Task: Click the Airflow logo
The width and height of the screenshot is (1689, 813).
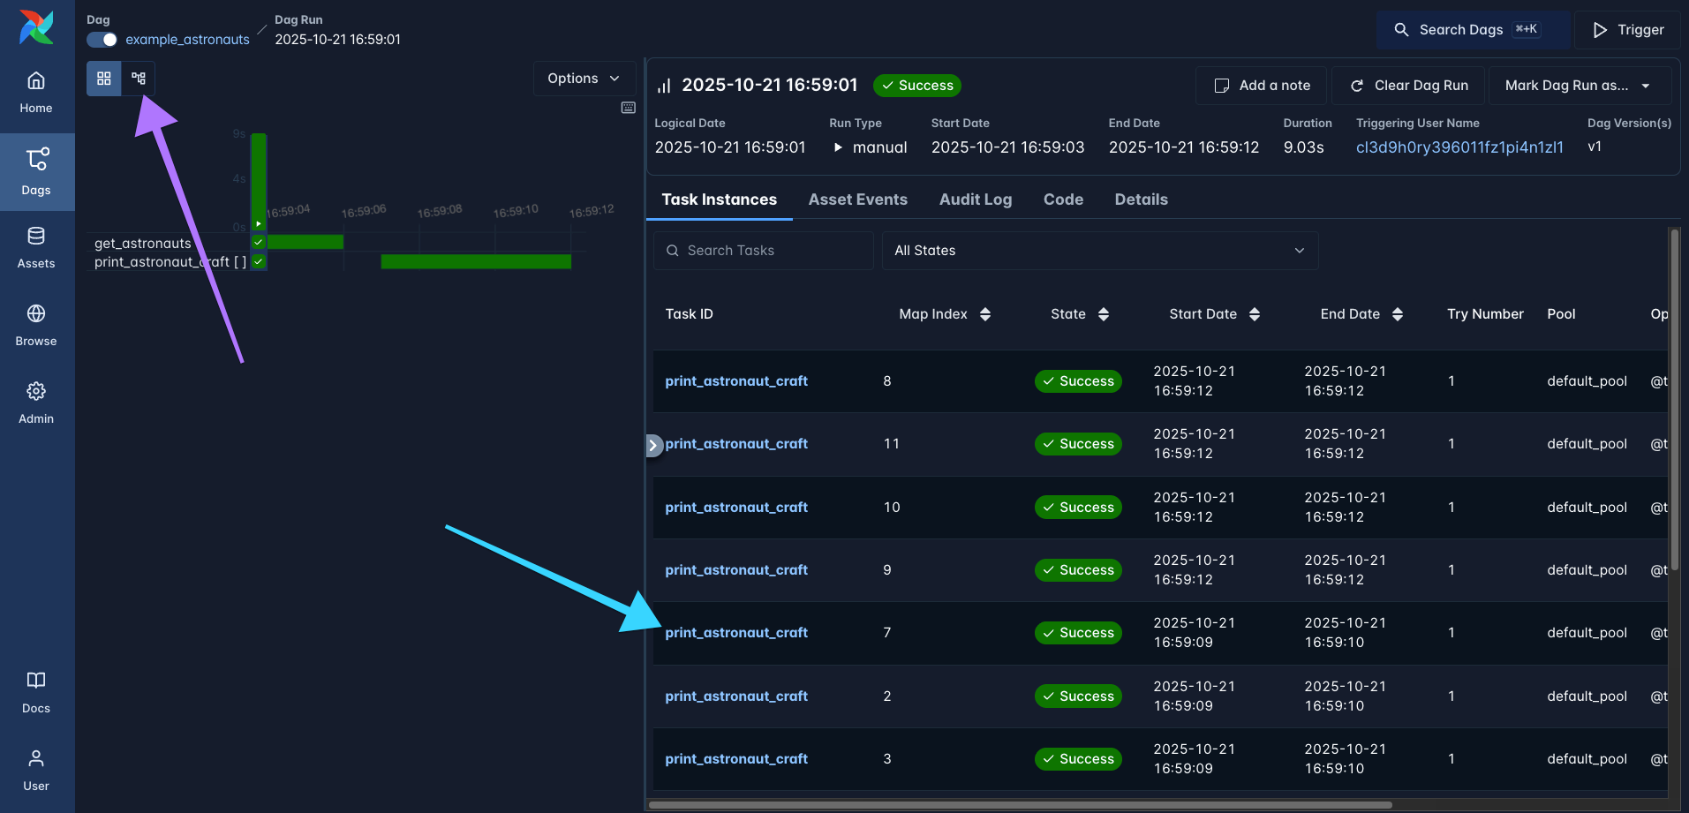Action: pos(34,27)
